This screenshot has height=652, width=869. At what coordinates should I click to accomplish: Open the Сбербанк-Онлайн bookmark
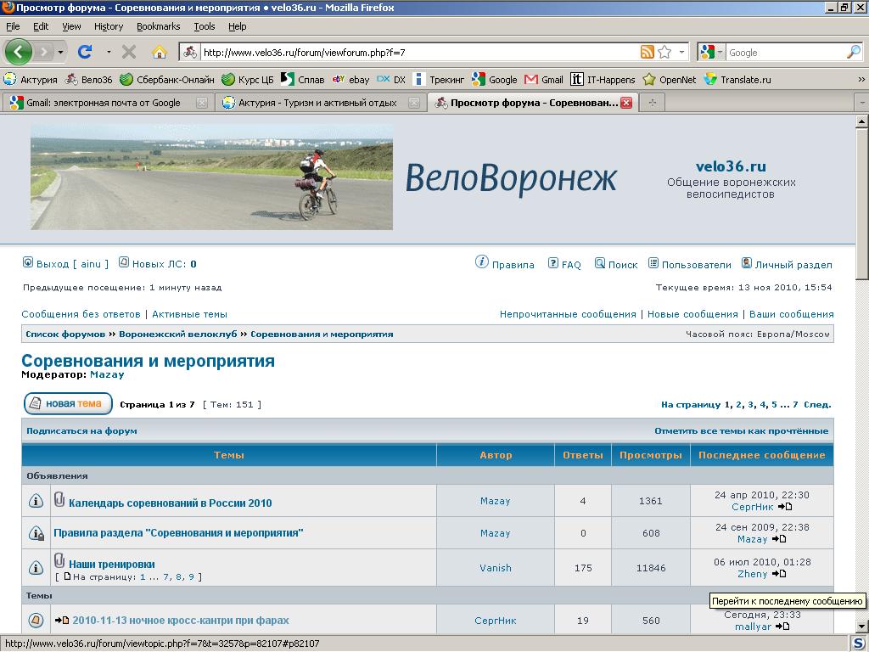pyautogui.click(x=167, y=80)
